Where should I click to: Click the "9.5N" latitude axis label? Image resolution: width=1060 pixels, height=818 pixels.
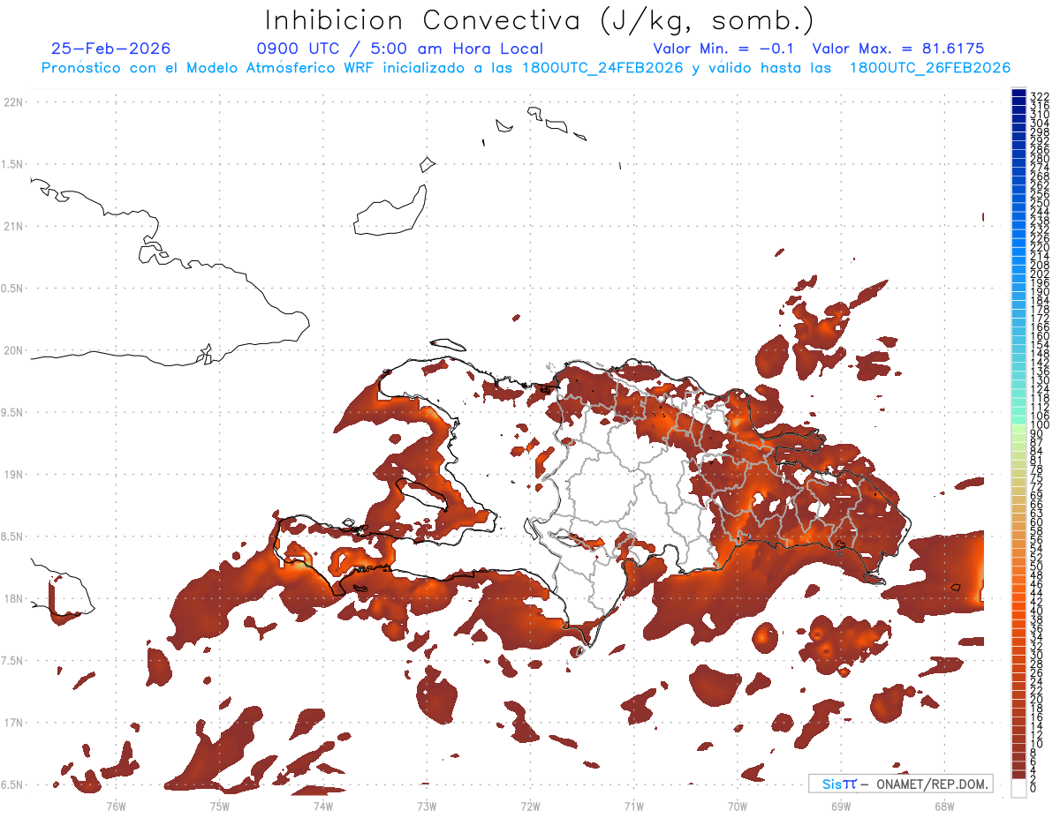tap(13, 412)
